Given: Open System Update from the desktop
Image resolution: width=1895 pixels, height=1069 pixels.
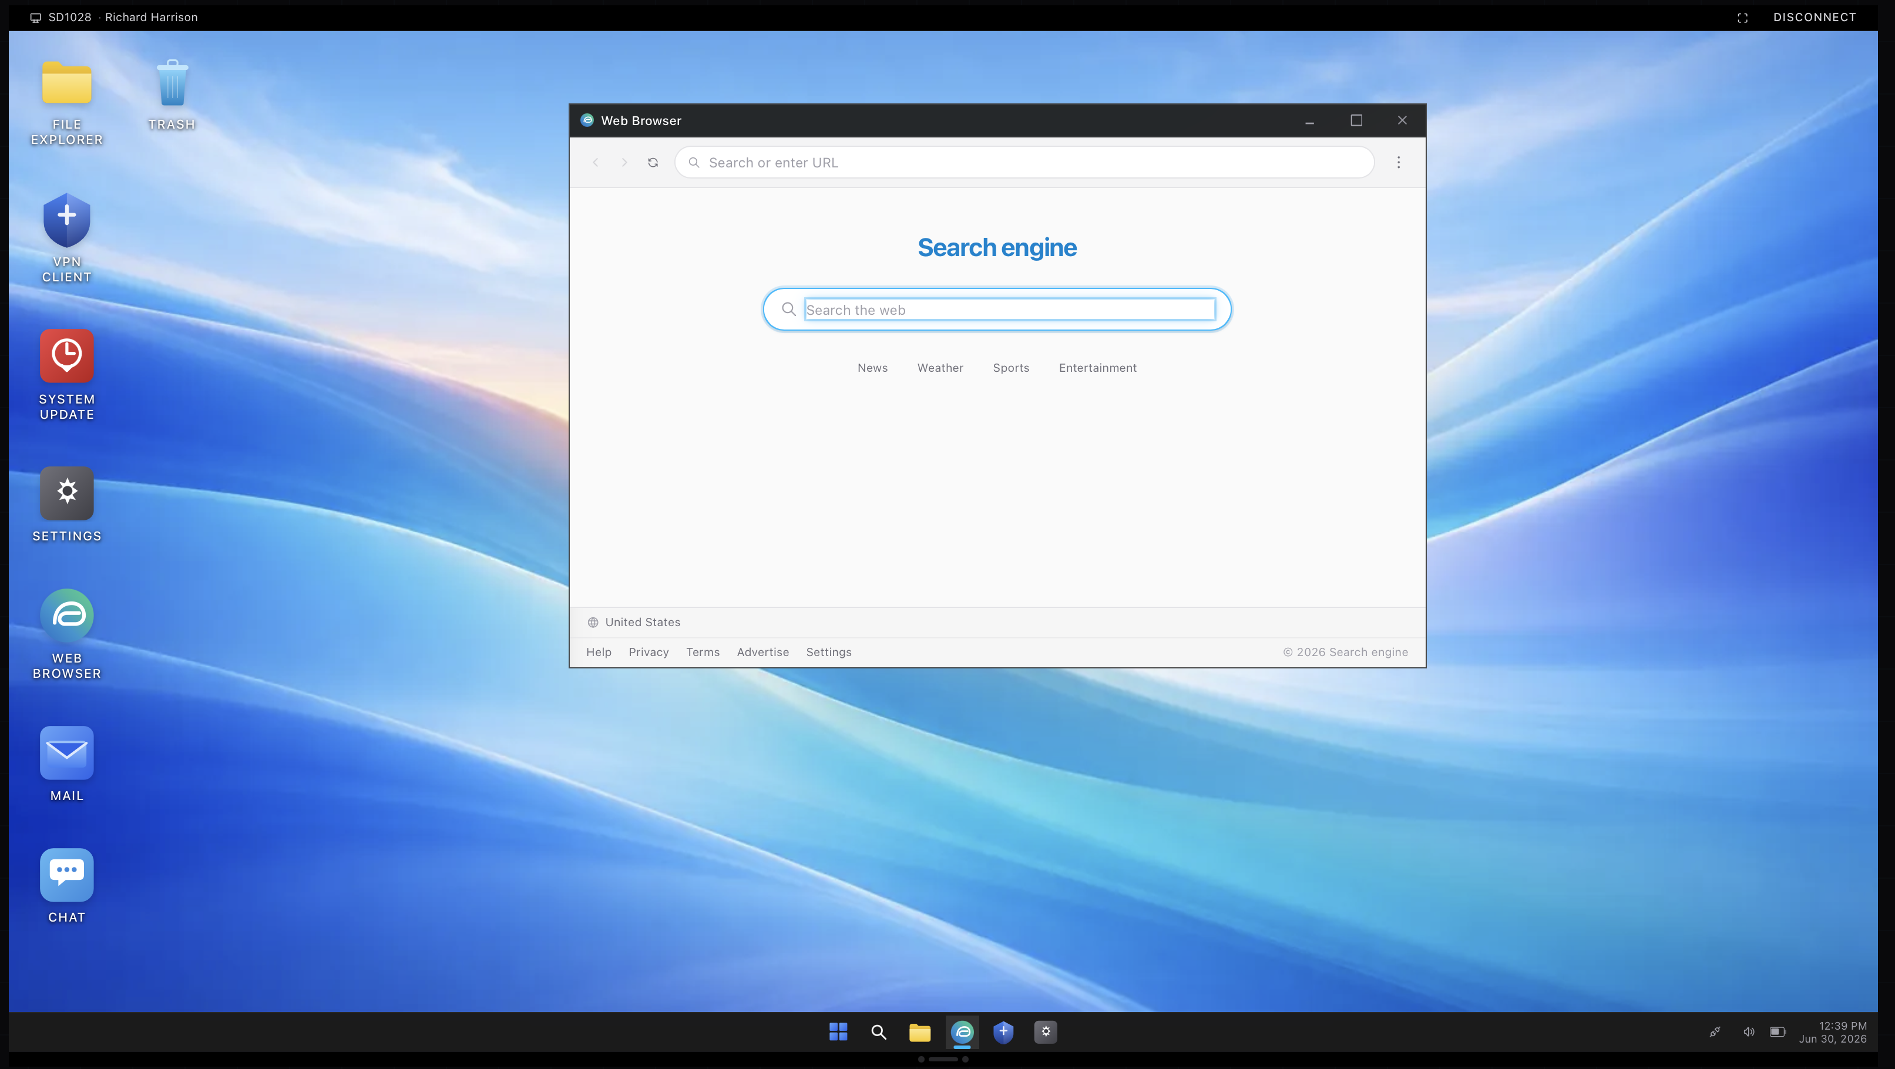Looking at the screenshot, I should 67,375.
